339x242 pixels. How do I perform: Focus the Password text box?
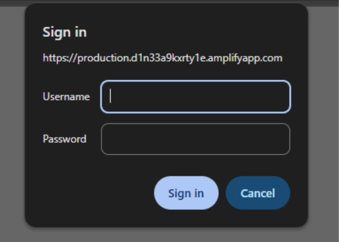[x=196, y=139]
